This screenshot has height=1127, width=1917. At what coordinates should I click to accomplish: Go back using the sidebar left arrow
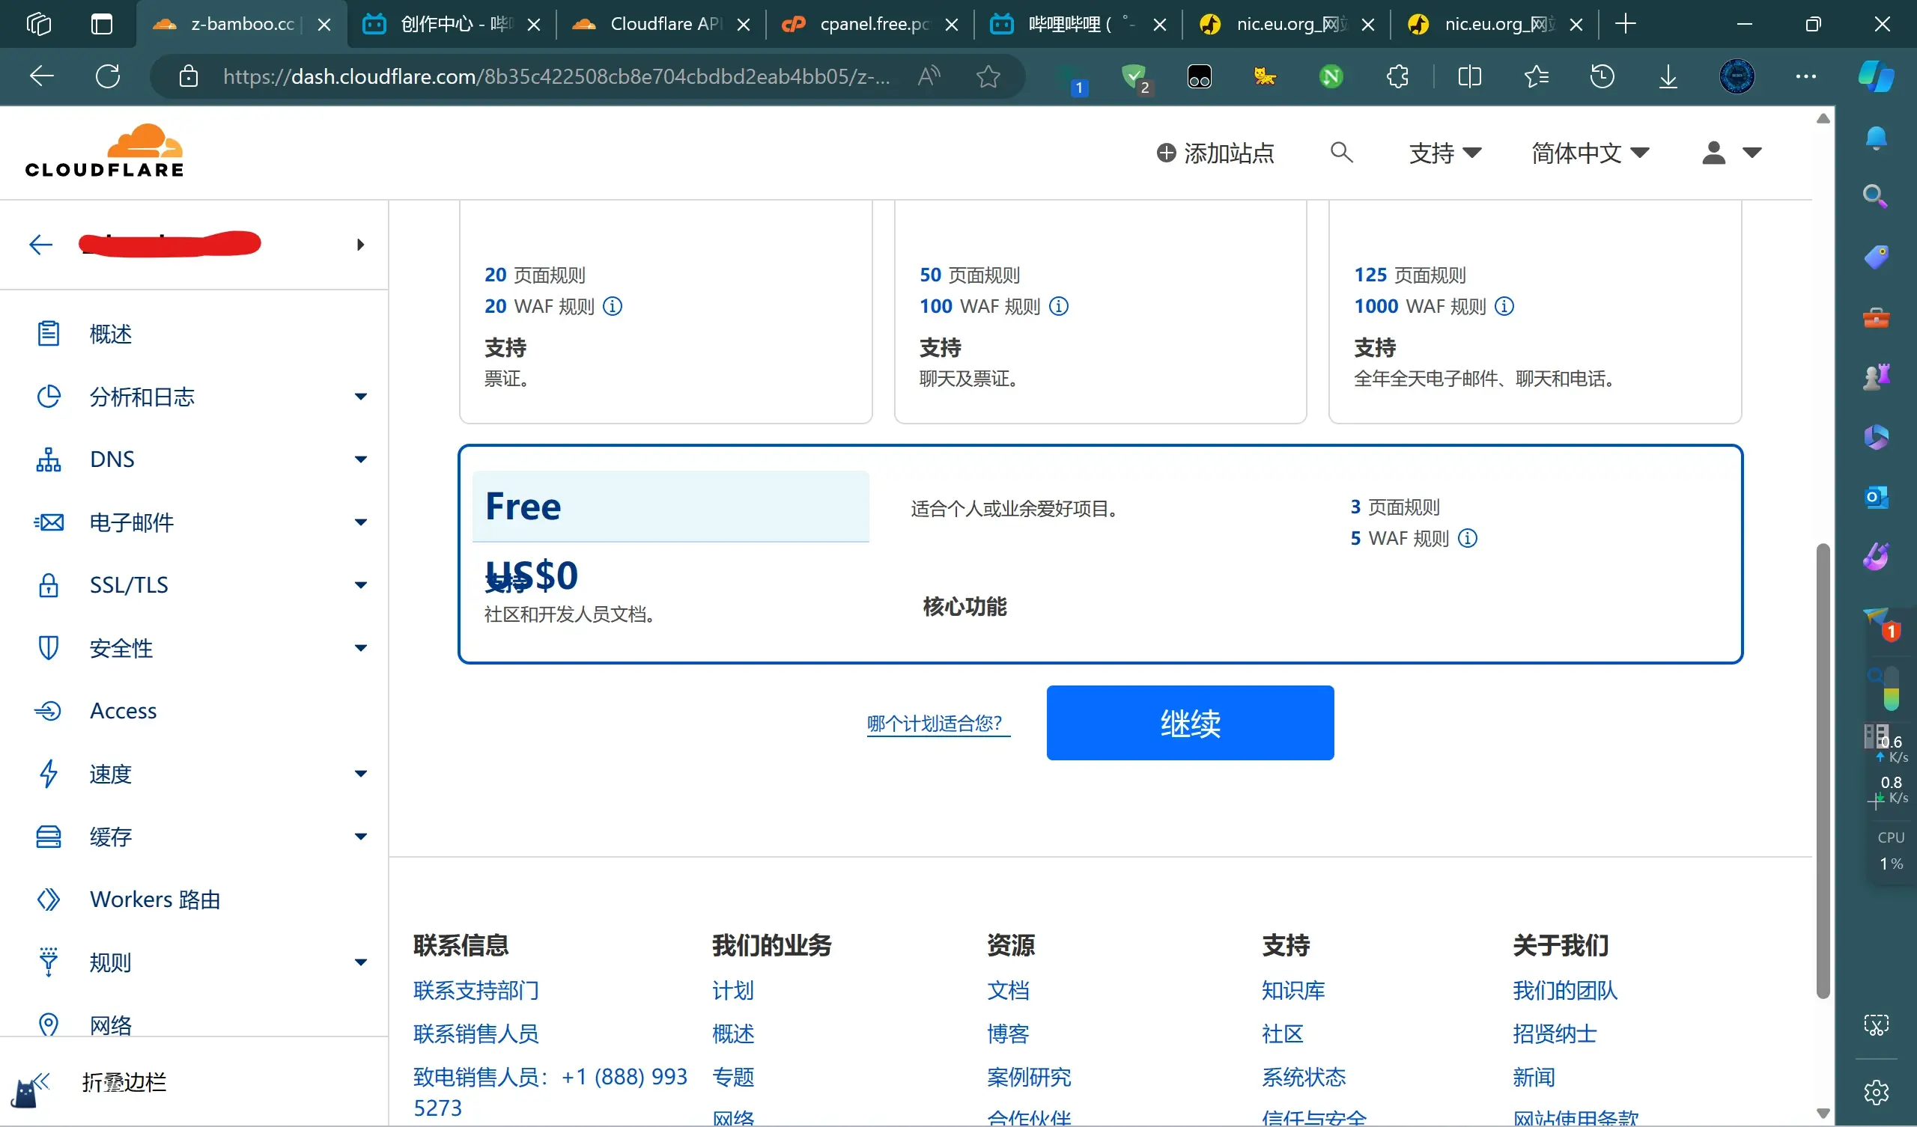click(x=40, y=244)
